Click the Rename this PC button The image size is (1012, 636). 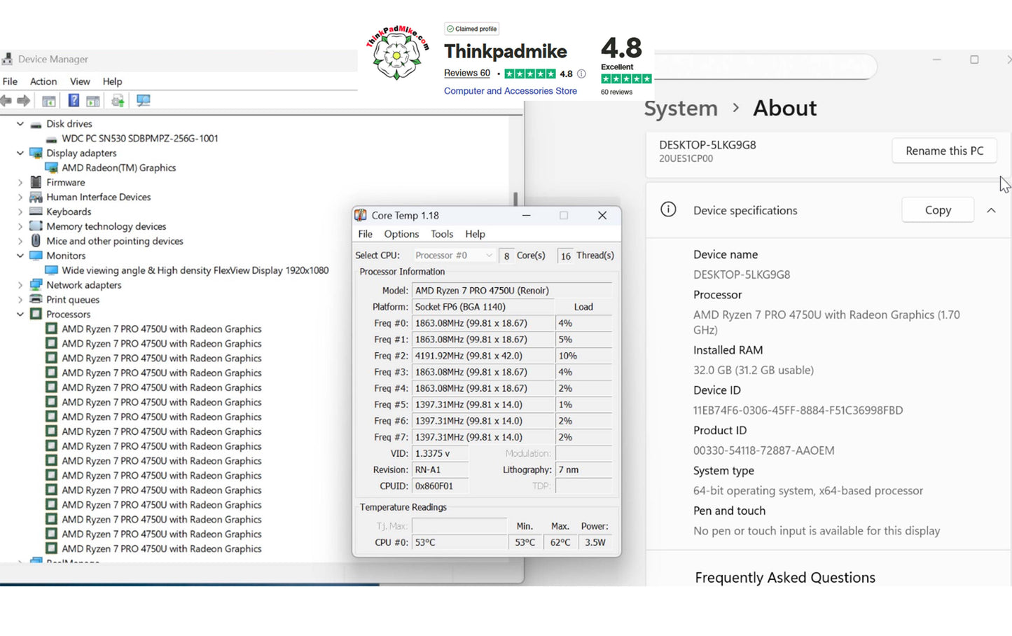(944, 151)
